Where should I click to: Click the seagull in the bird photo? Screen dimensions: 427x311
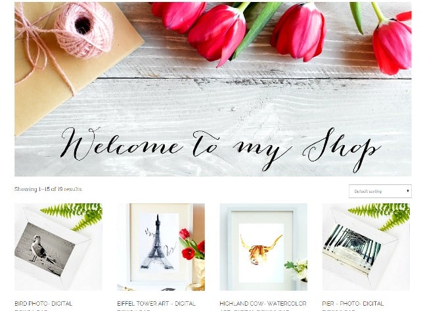pyautogui.click(x=39, y=249)
